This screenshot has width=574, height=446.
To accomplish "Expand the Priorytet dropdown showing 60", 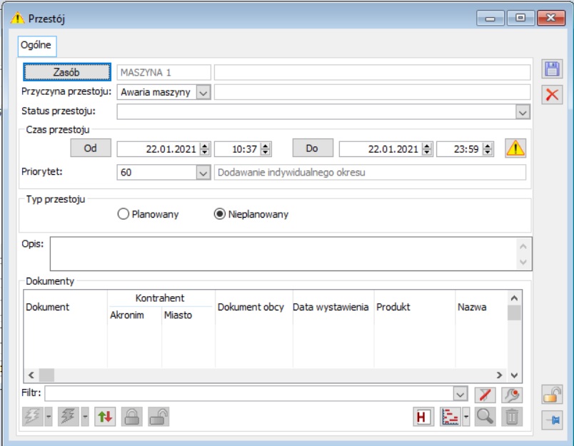I will coord(203,172).
